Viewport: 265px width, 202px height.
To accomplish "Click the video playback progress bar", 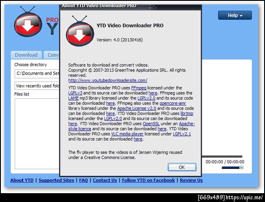I will click(222, 157).
